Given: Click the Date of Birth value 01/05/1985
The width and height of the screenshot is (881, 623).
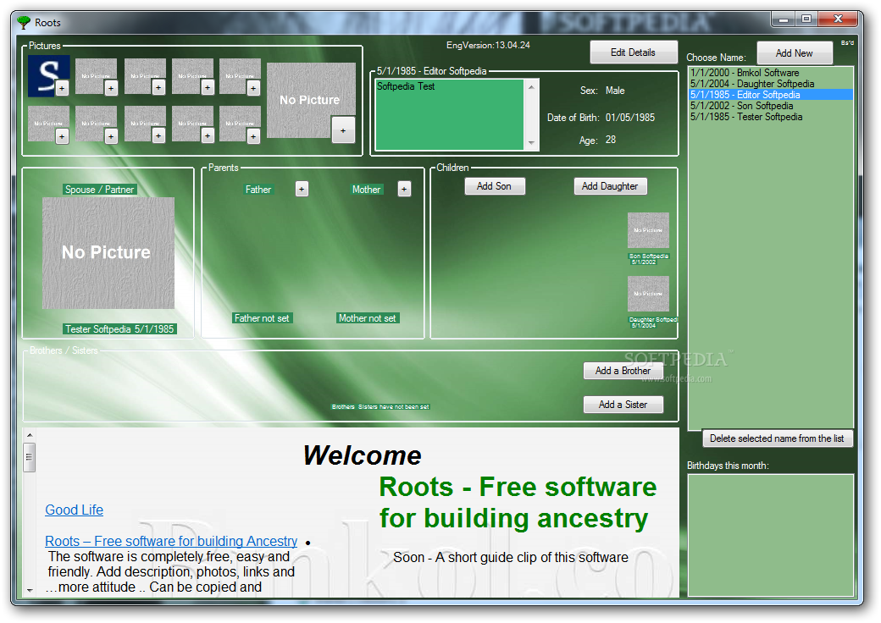Looking at the screenshot, I should [630, 118].
